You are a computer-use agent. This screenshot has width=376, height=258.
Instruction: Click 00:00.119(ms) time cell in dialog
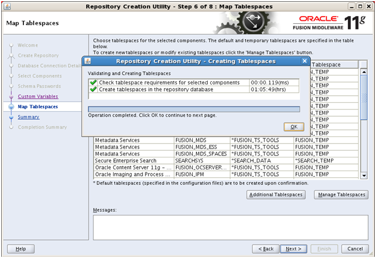[x=274, y=83]
